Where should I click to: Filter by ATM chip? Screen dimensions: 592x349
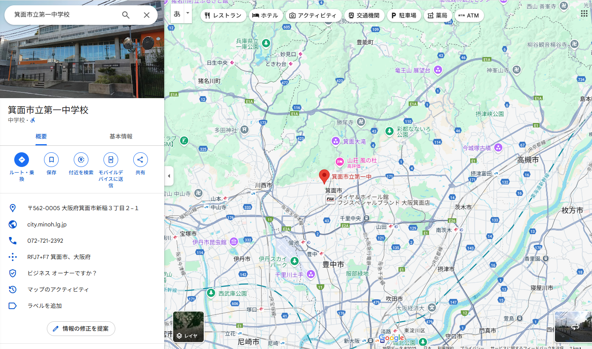(x=469, y=15)
